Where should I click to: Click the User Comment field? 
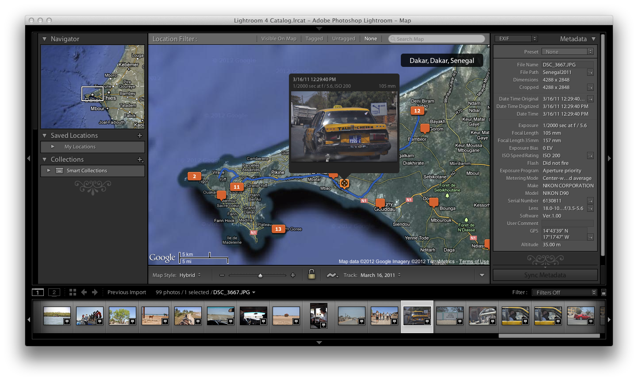(x=568, y=223)
